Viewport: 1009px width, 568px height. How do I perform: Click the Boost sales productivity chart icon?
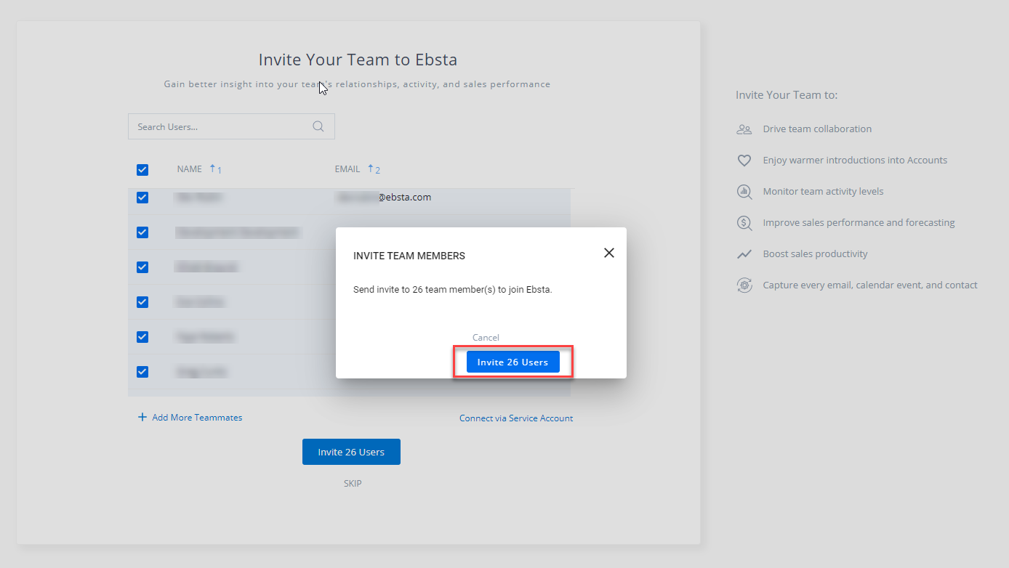(744, 254)
